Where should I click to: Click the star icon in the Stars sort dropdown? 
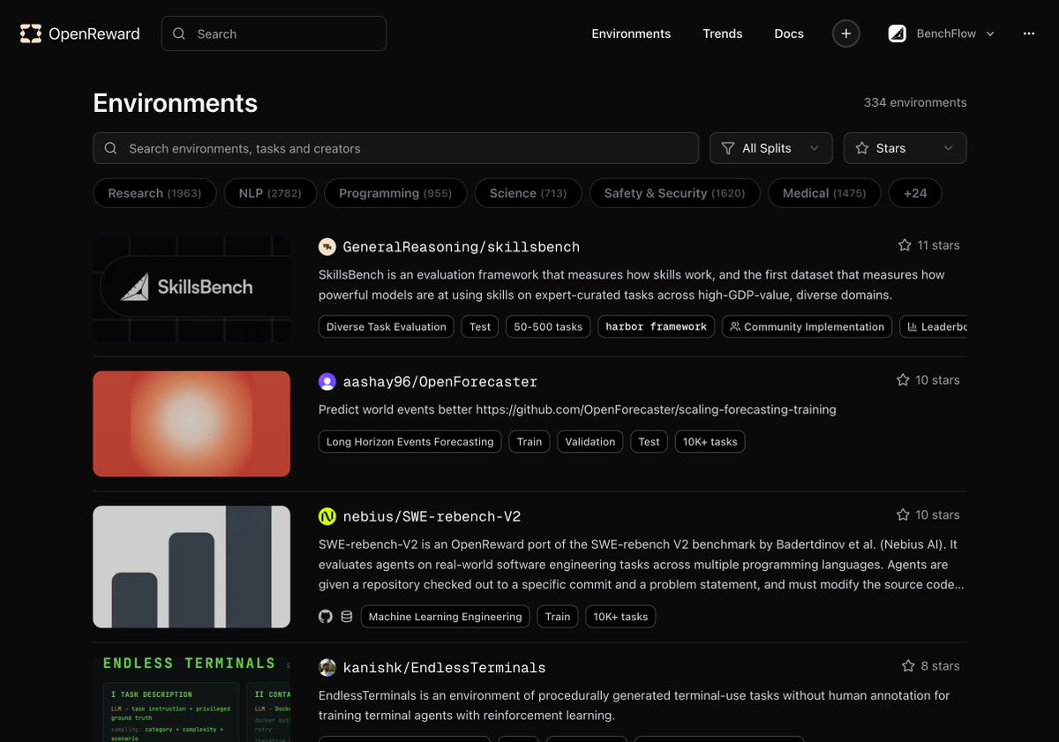[862, 148]
